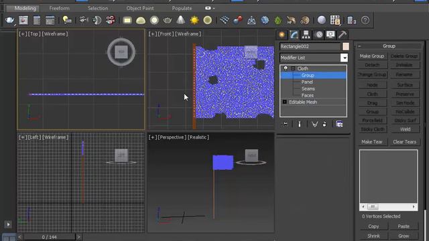Open the Hierarchy command panel tab
The height and width of the screenshot is (241, 429).
click(306, 35)
